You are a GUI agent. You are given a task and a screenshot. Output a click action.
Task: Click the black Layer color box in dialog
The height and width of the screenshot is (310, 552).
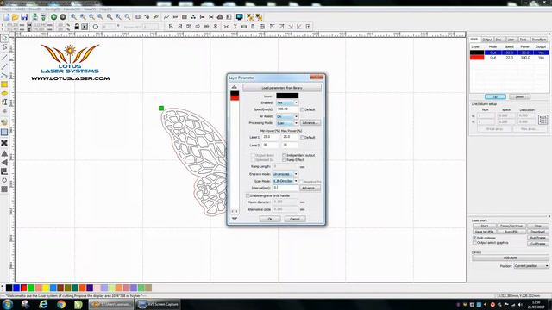287,96
